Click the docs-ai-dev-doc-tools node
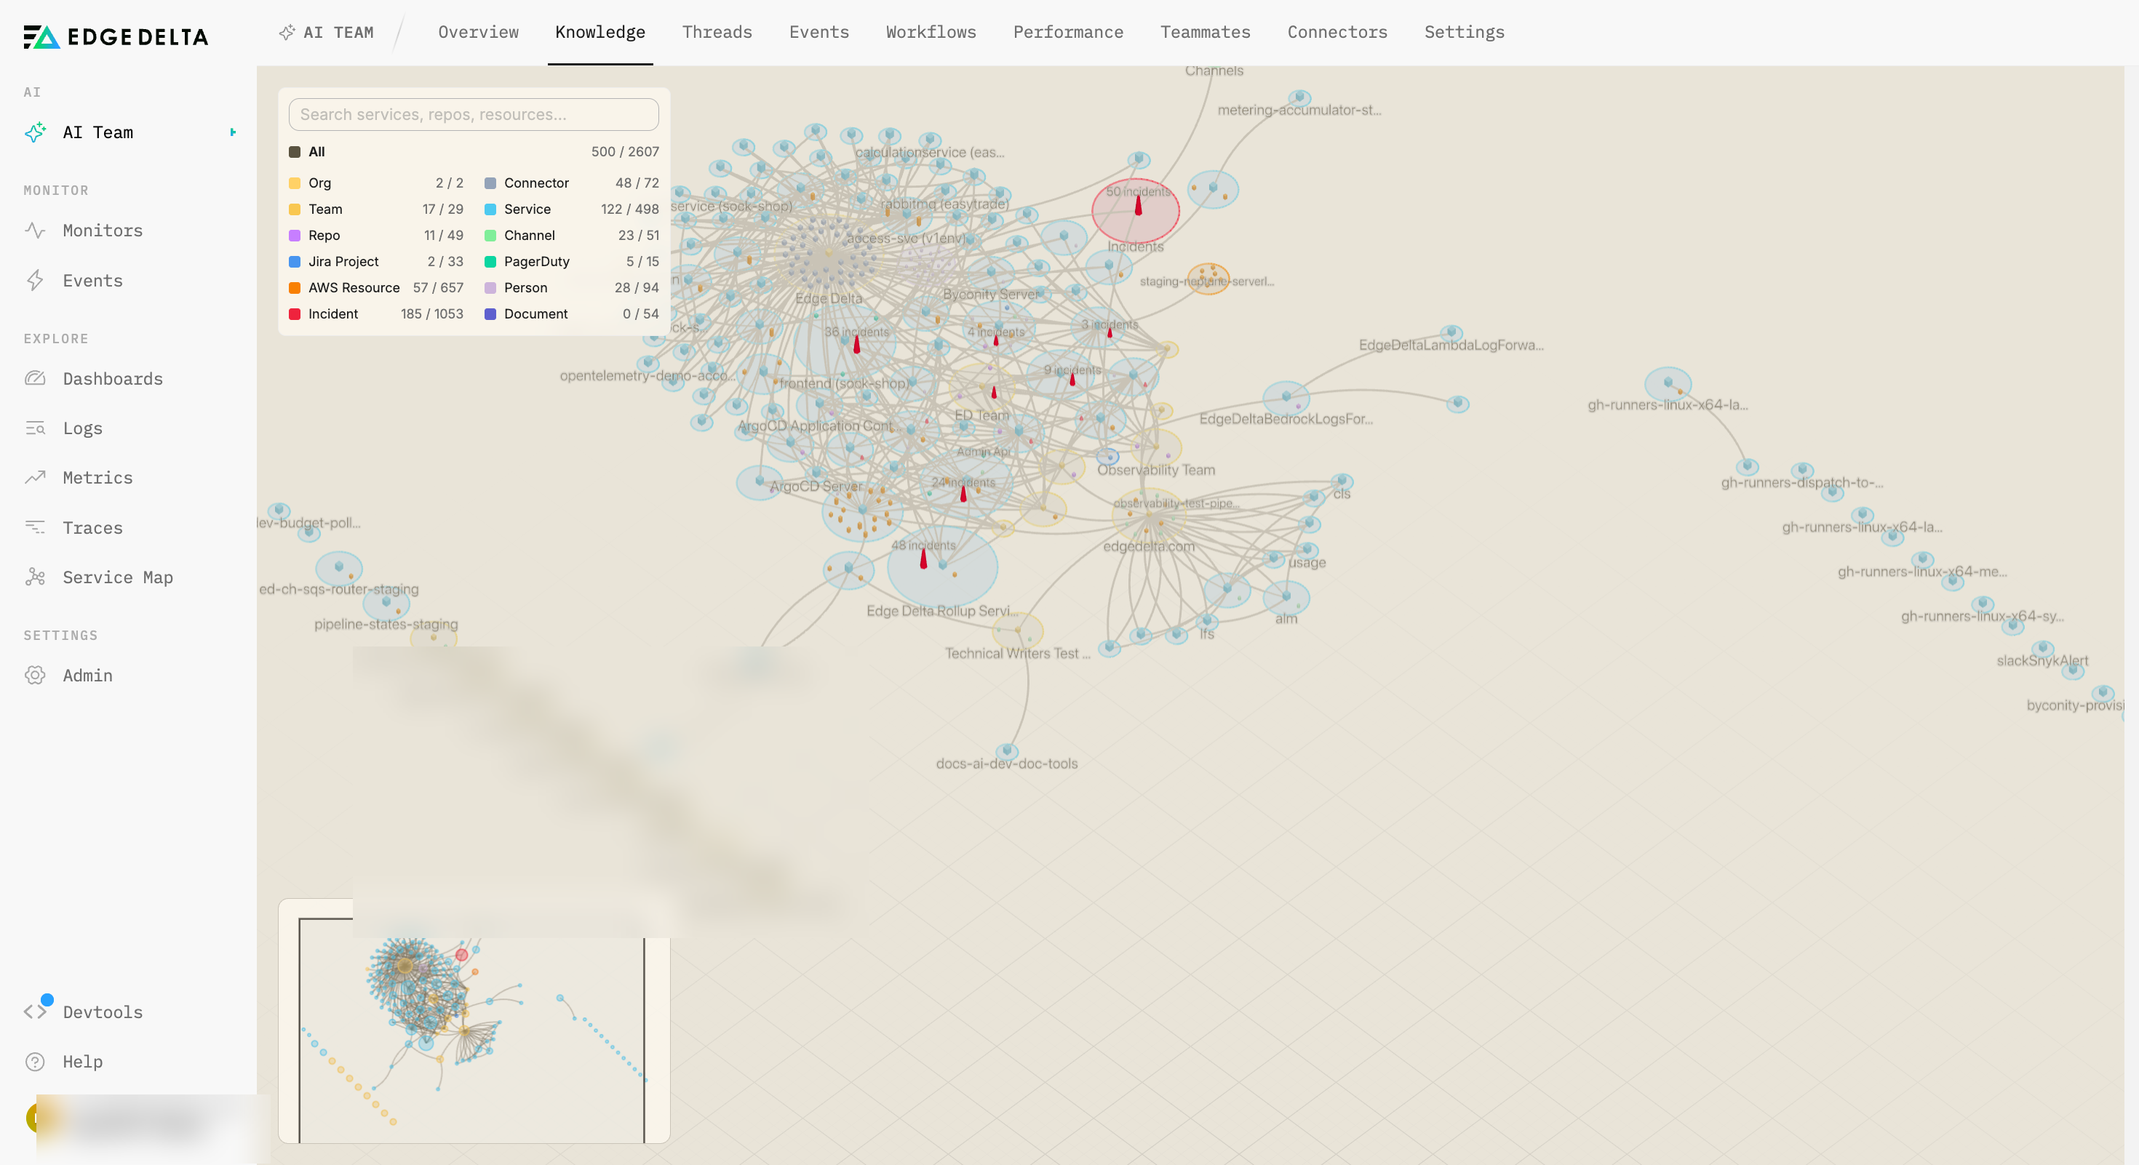This screenshot has height=1165, width=2139. click(1006, 751)
